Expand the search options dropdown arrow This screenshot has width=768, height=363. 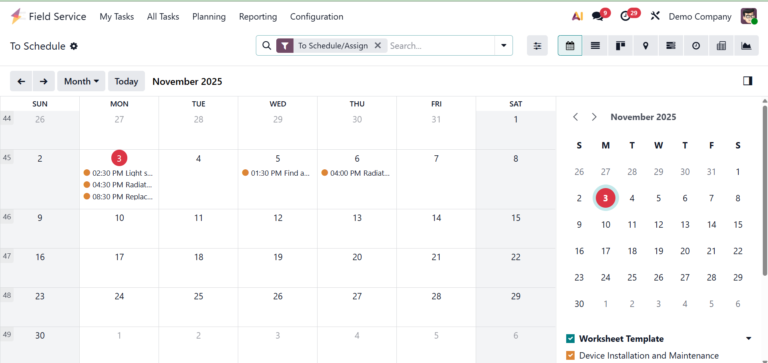pos(504,46)
